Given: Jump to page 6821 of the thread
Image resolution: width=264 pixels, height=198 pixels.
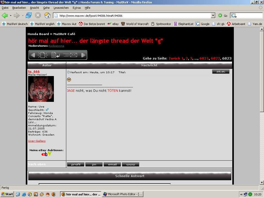Looking at the screenshot, I should point(204,59).
